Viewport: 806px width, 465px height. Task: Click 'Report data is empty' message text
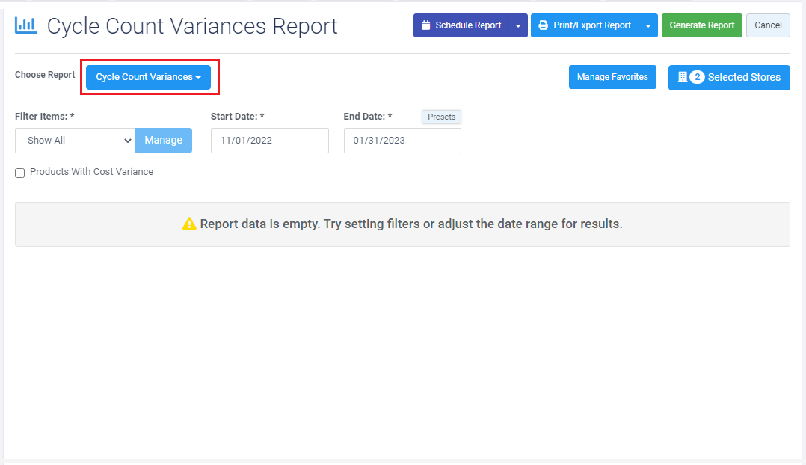[410, 224]
